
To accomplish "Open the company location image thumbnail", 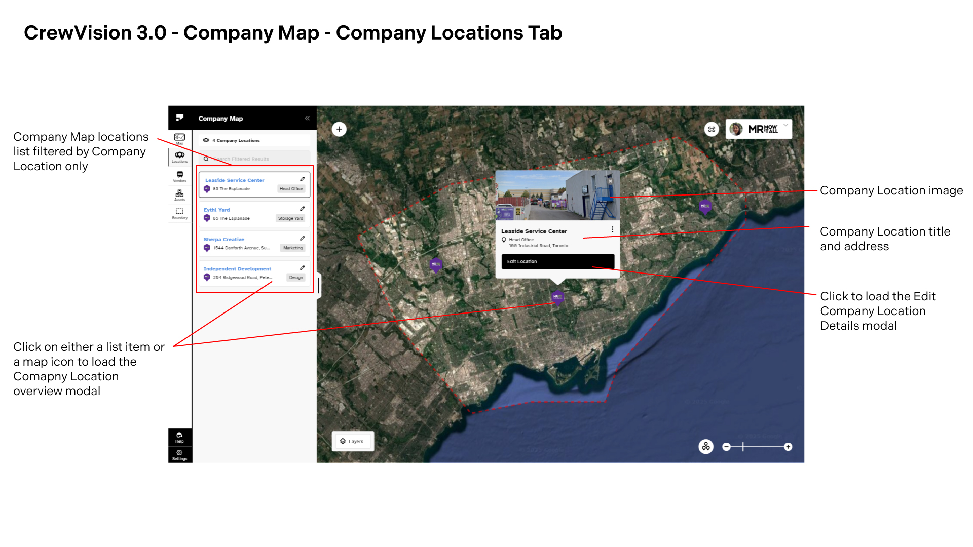I will point(557,196).
